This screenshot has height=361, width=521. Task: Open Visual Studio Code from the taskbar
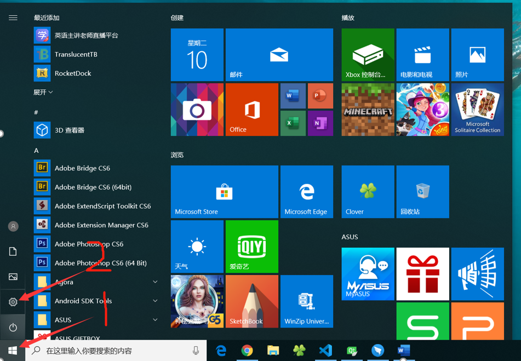325,351
